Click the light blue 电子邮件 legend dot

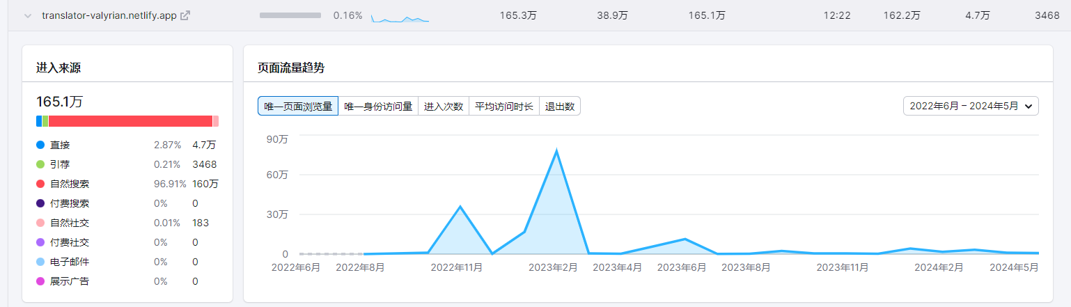pos(40,262)
